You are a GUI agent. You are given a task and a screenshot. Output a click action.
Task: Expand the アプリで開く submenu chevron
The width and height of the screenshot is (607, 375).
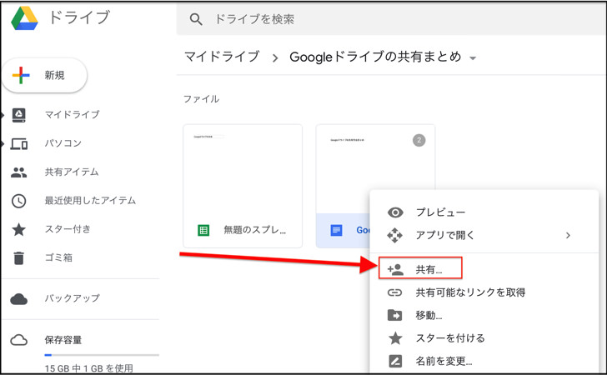tap(568, 235)
